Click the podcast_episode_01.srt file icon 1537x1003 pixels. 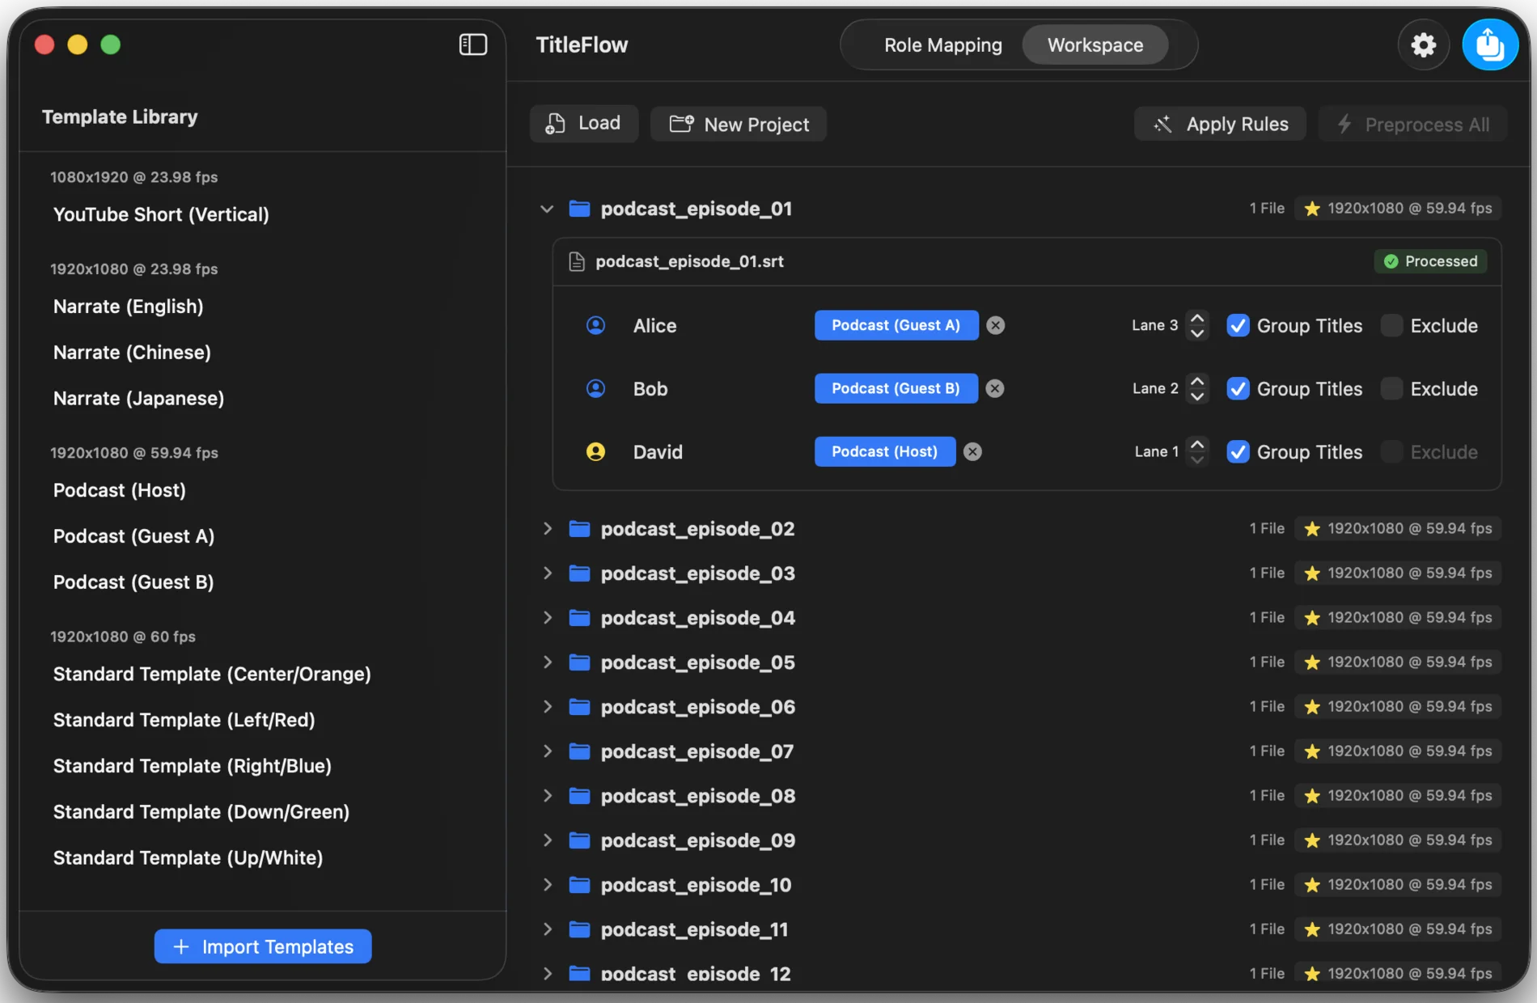click(576, 261)
